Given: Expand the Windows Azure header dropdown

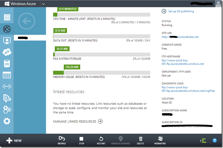Looking at the screenshot, I should click(43, 4).
